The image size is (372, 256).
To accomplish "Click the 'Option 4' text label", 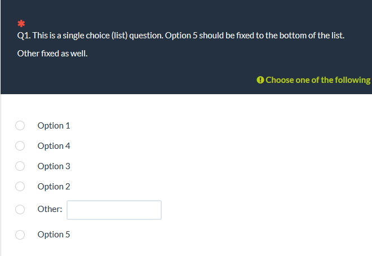I will (x=54, y=146).
